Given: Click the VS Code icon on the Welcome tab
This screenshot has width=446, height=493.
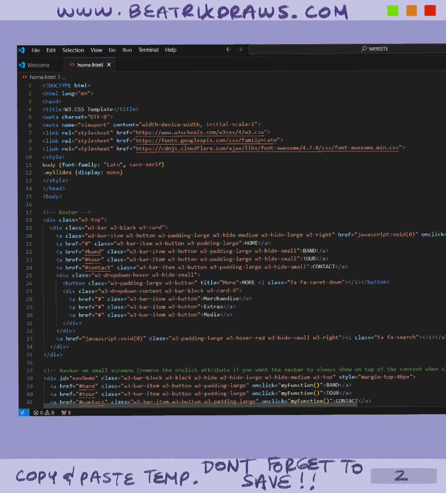Looking at the screenshot, I should tap(22, 65).
